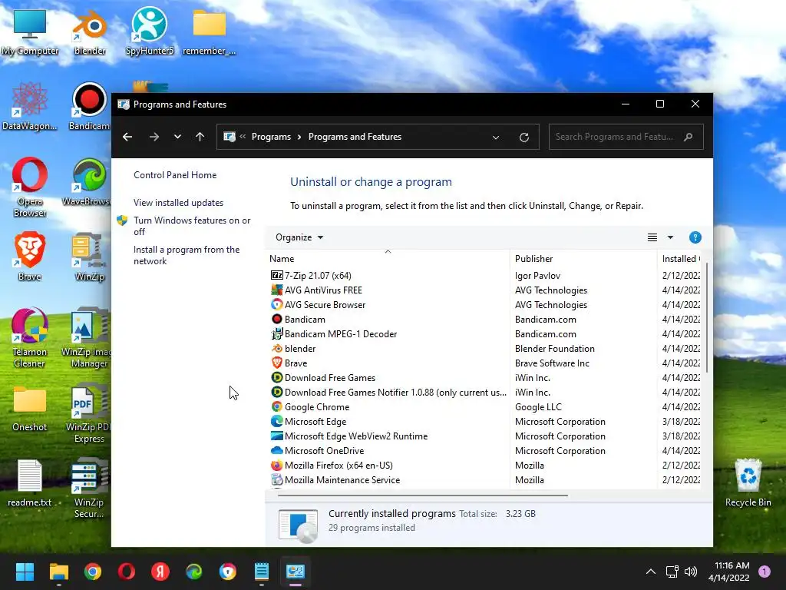Click the Microsoft OneDrive list icon
786x590 pixels.
coord(276,450)
